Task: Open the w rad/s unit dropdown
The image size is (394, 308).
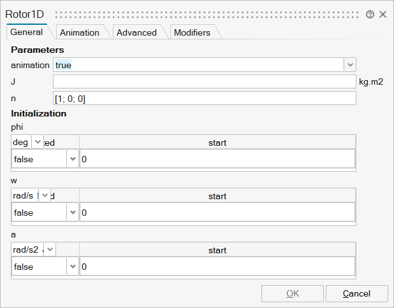Action: (44, 195)
